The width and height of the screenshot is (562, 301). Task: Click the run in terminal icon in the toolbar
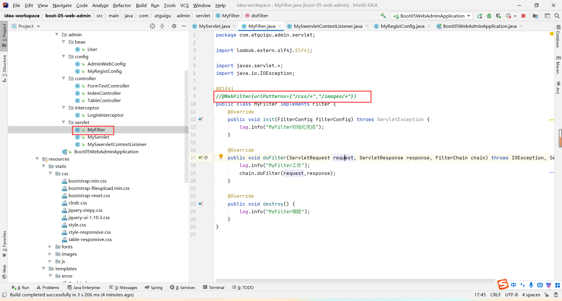point(547,16)
